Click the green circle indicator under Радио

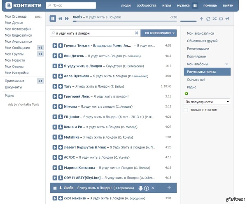coord(186,94)
